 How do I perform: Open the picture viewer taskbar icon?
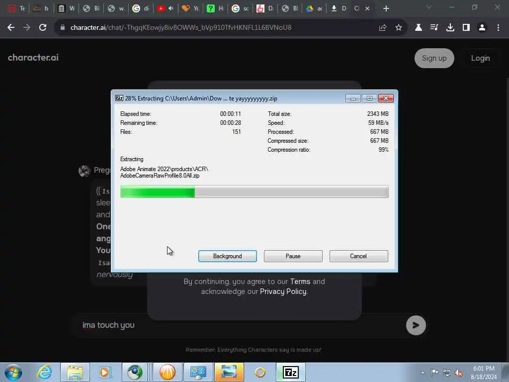point(229,372)
